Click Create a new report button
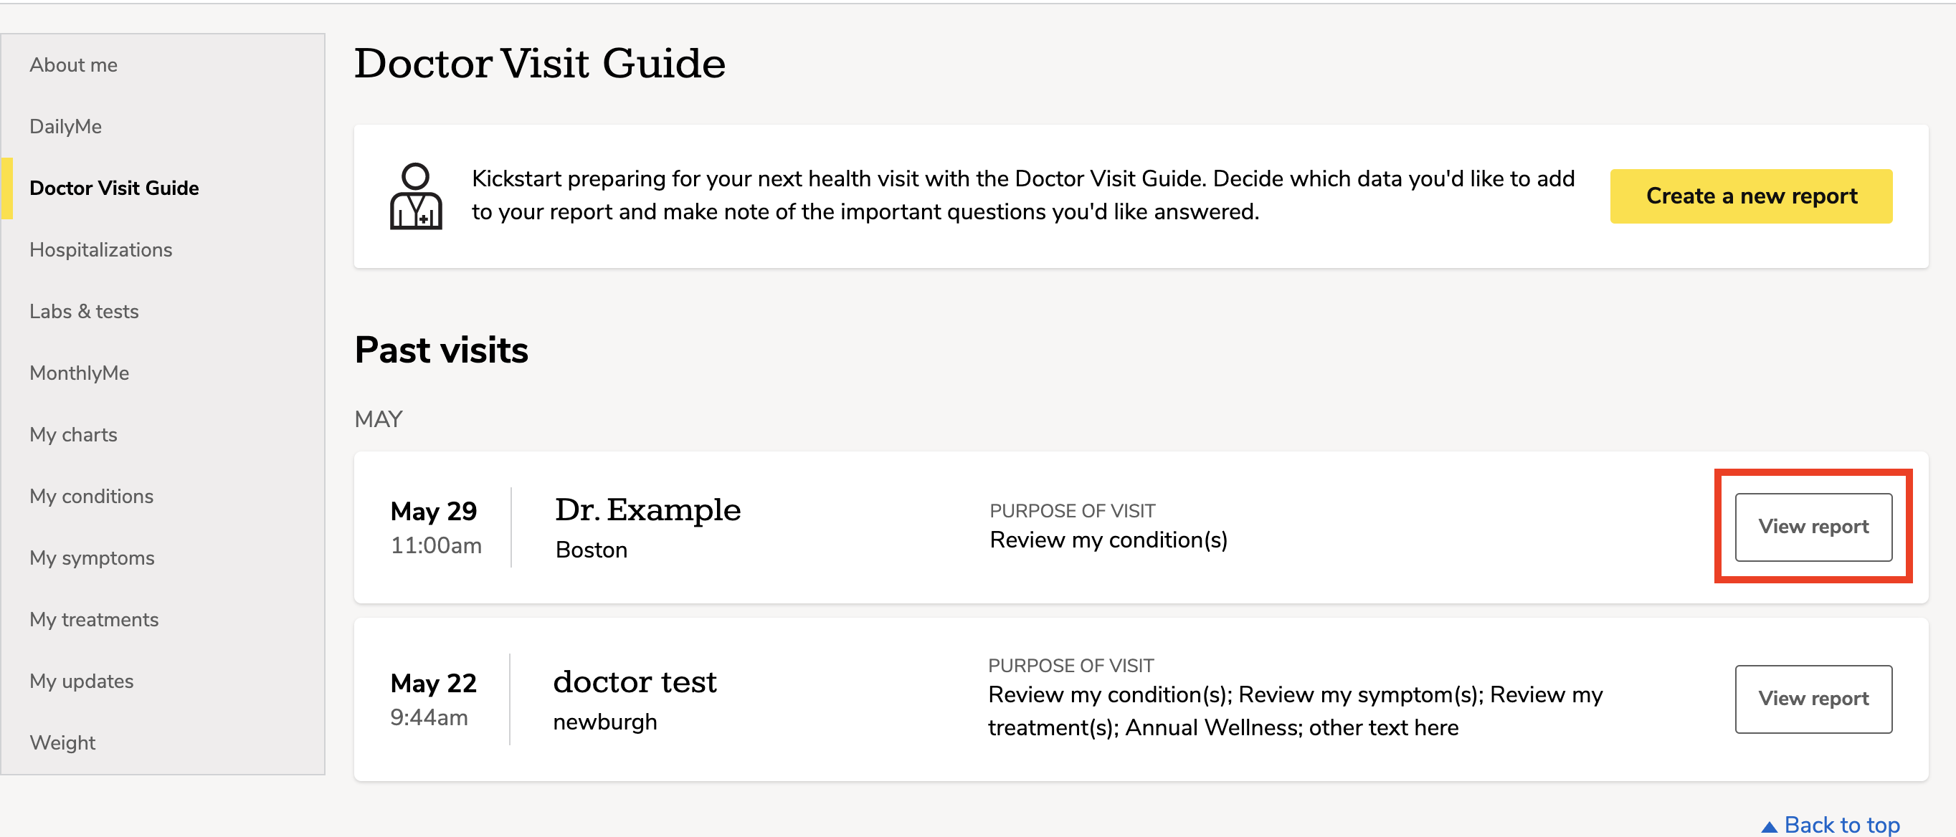This screenshot has height=837, width=1956. click(1751, 196)
